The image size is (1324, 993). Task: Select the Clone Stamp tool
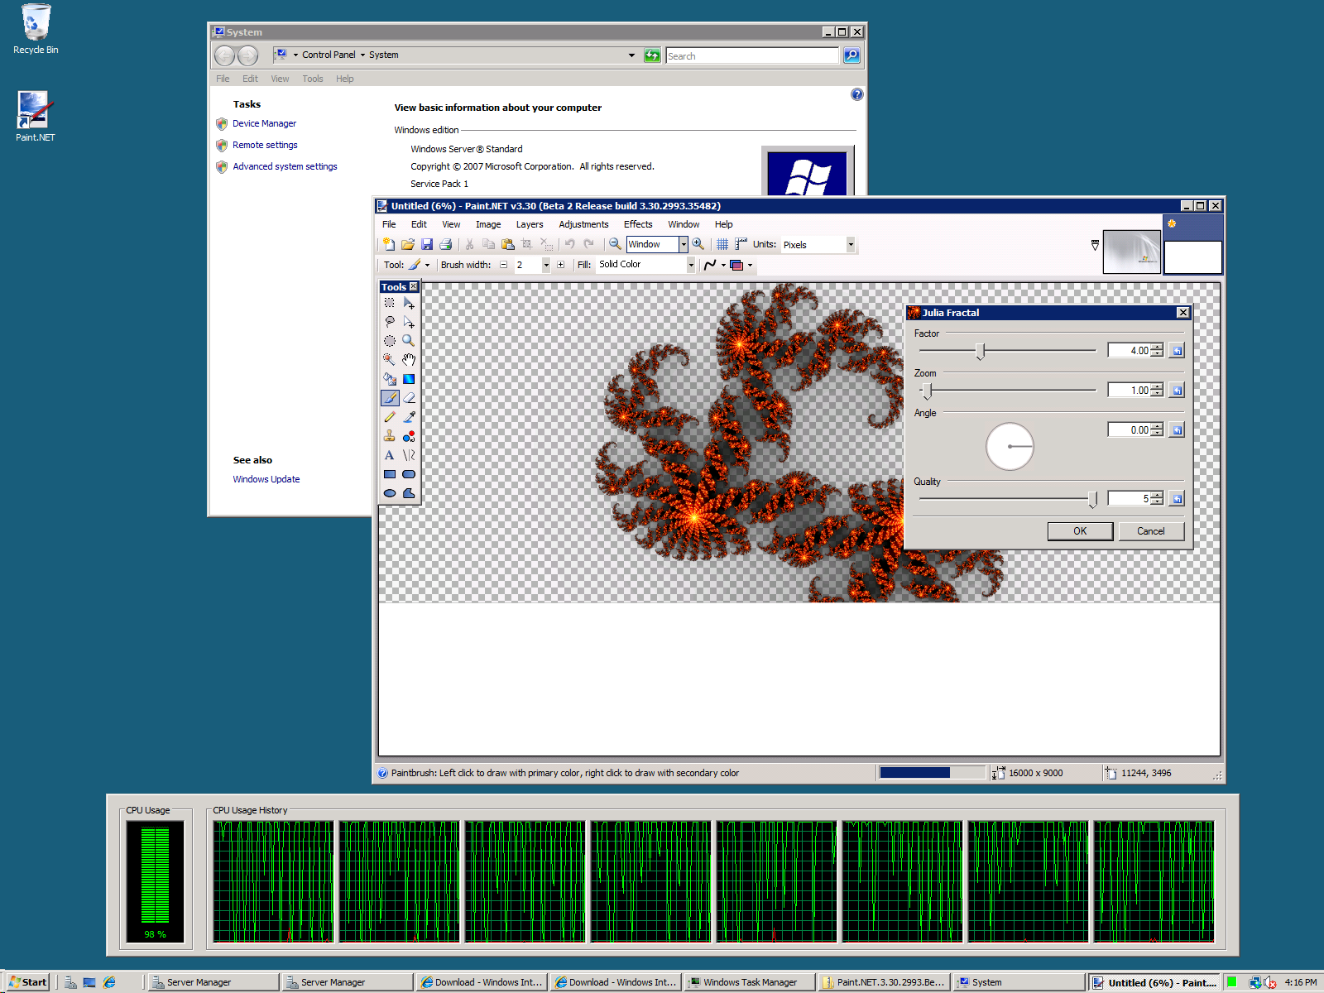390,436
